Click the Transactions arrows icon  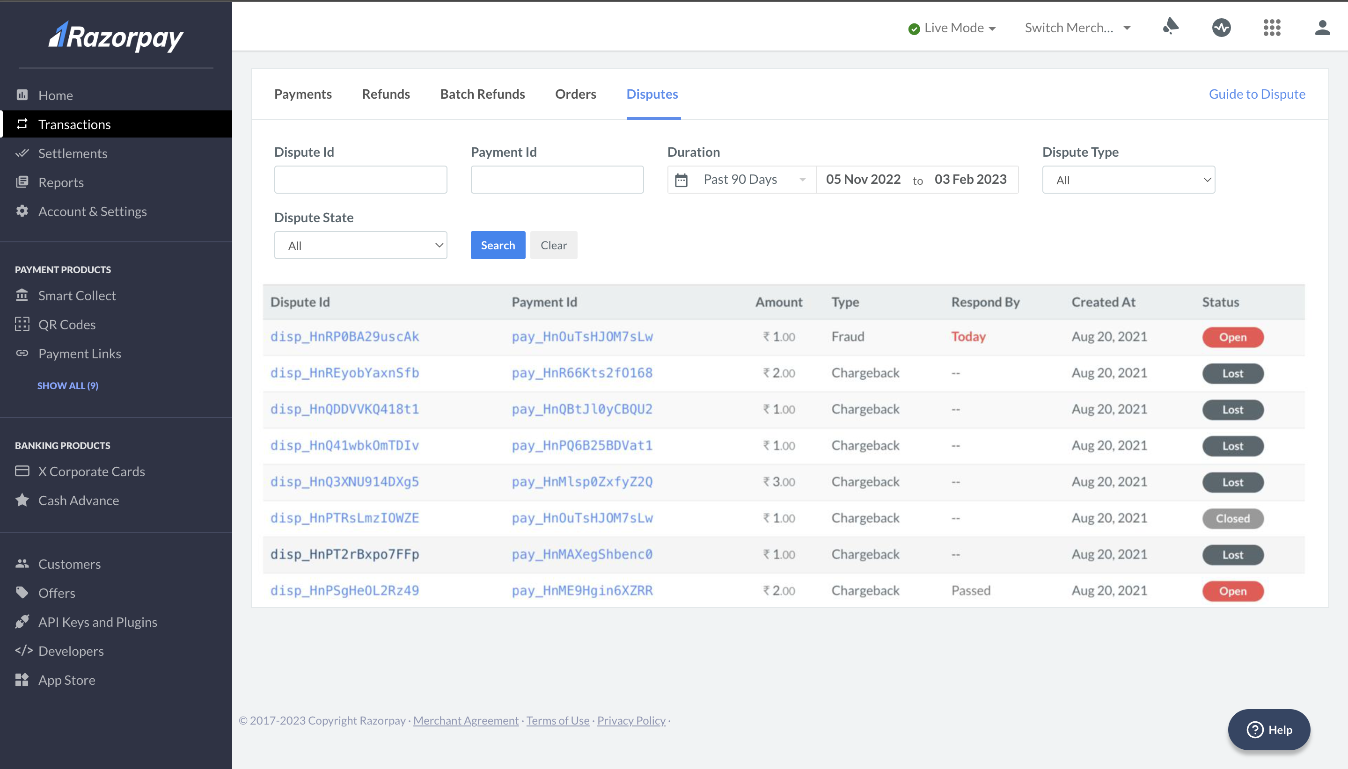(x=22, y=123)
